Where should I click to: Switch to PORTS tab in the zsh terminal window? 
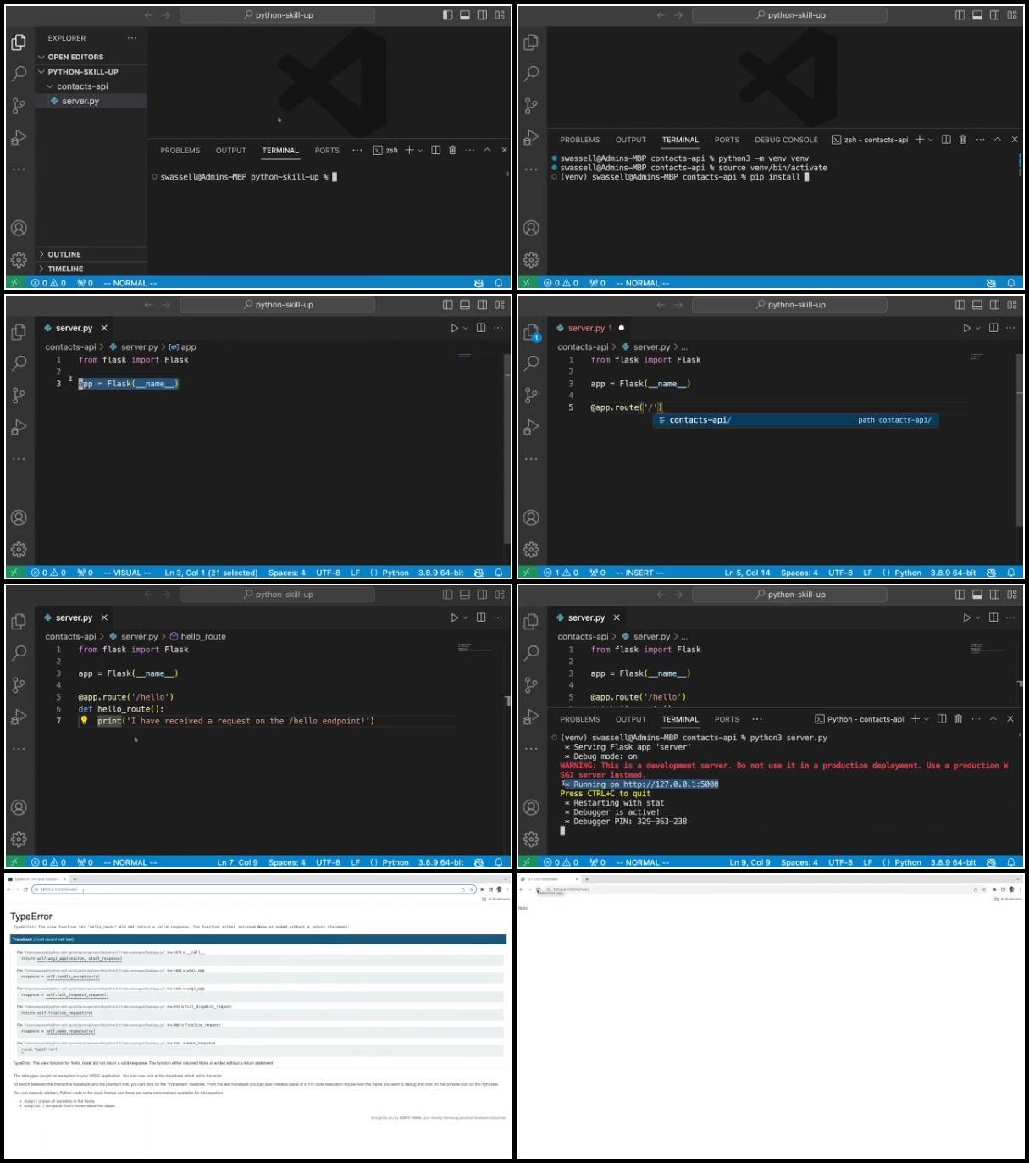pyautogui.click(x=327, y=151)
